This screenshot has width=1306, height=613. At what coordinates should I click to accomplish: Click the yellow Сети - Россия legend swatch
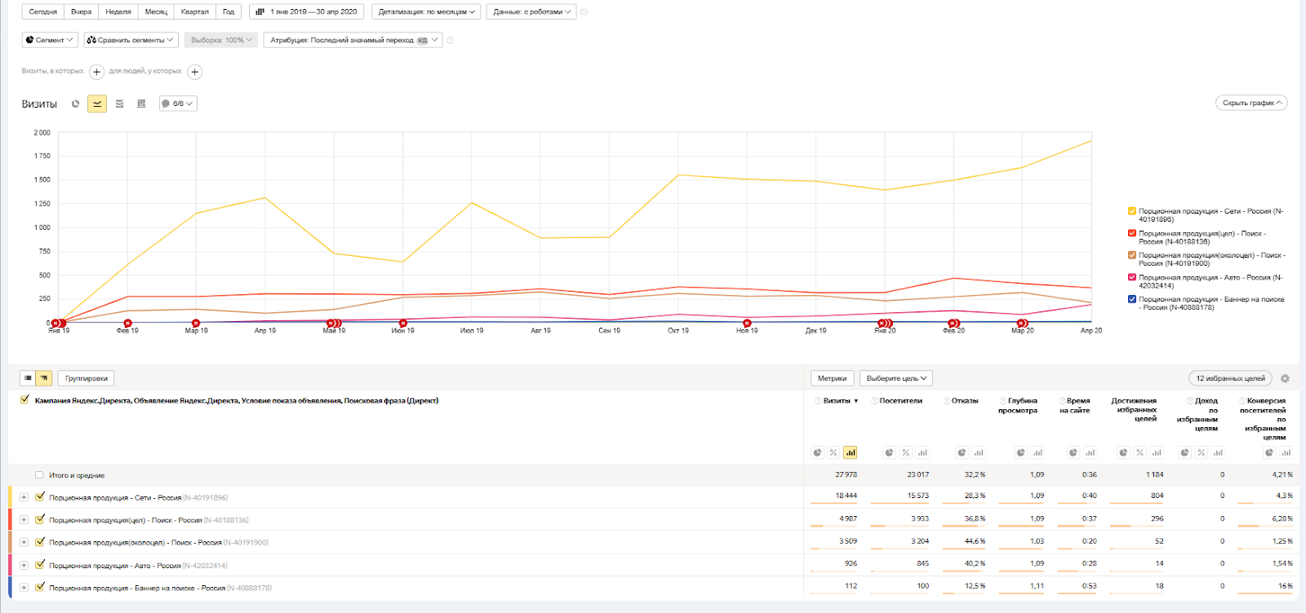[x=1132, y=211]
